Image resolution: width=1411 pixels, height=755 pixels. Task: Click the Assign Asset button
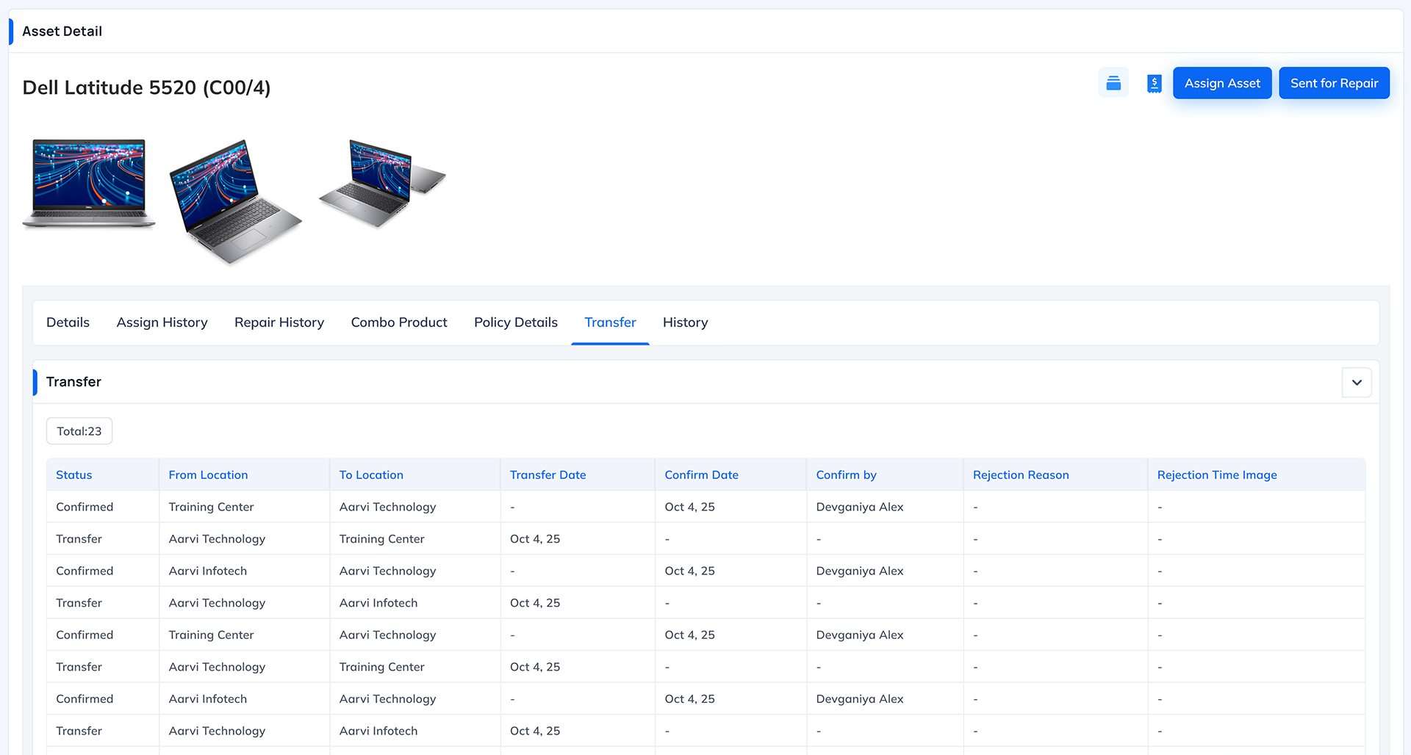pyautogui.click(x=1221, y=83)
